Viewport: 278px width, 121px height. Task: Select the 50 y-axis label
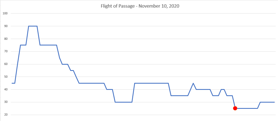click(6, 77)
